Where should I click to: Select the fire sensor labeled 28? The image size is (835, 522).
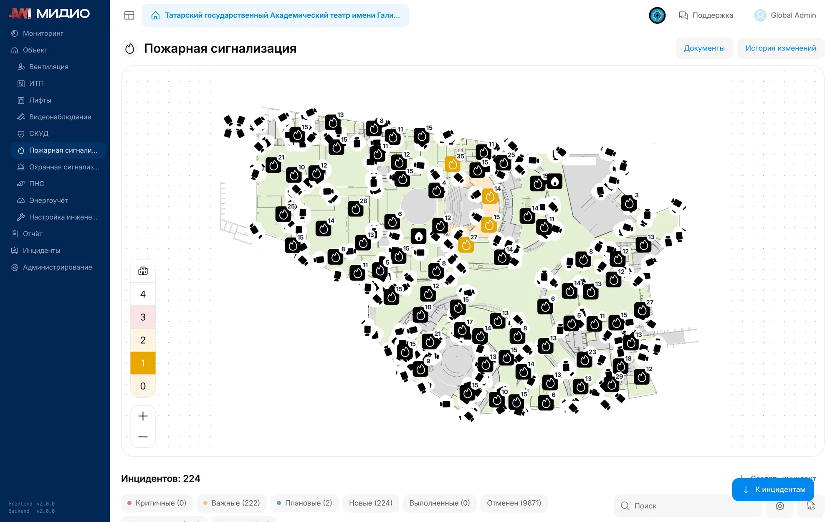[355, 208]
